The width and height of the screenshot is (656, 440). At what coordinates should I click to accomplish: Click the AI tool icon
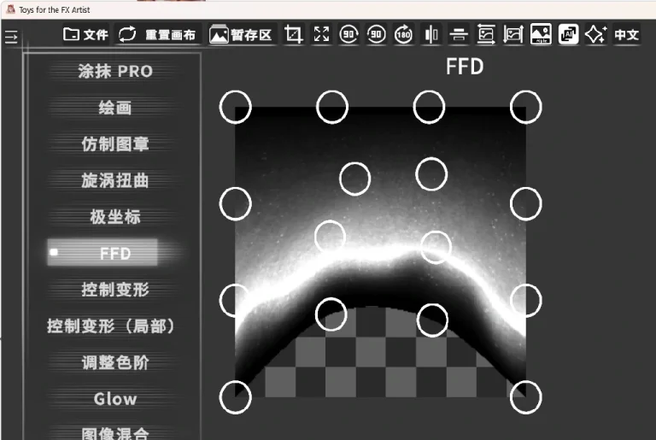[x=568, y=35]
